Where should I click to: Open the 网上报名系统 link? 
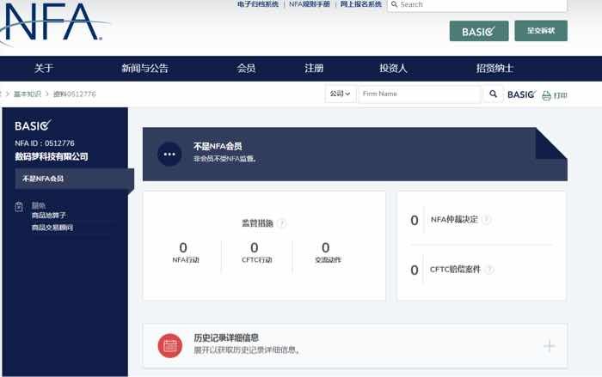pos(361,4)
